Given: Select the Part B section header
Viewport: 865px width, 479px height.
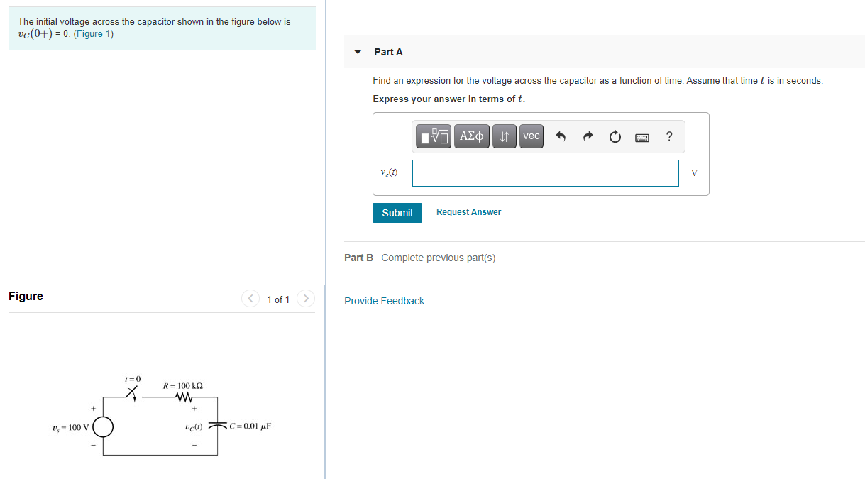Looking at the screenshot, I should [x=358, y=258].
